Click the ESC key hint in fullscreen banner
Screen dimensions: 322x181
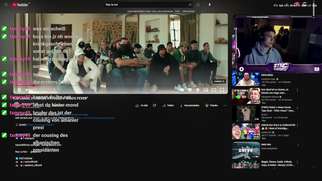pyautogui.click(x=178, y=11)
